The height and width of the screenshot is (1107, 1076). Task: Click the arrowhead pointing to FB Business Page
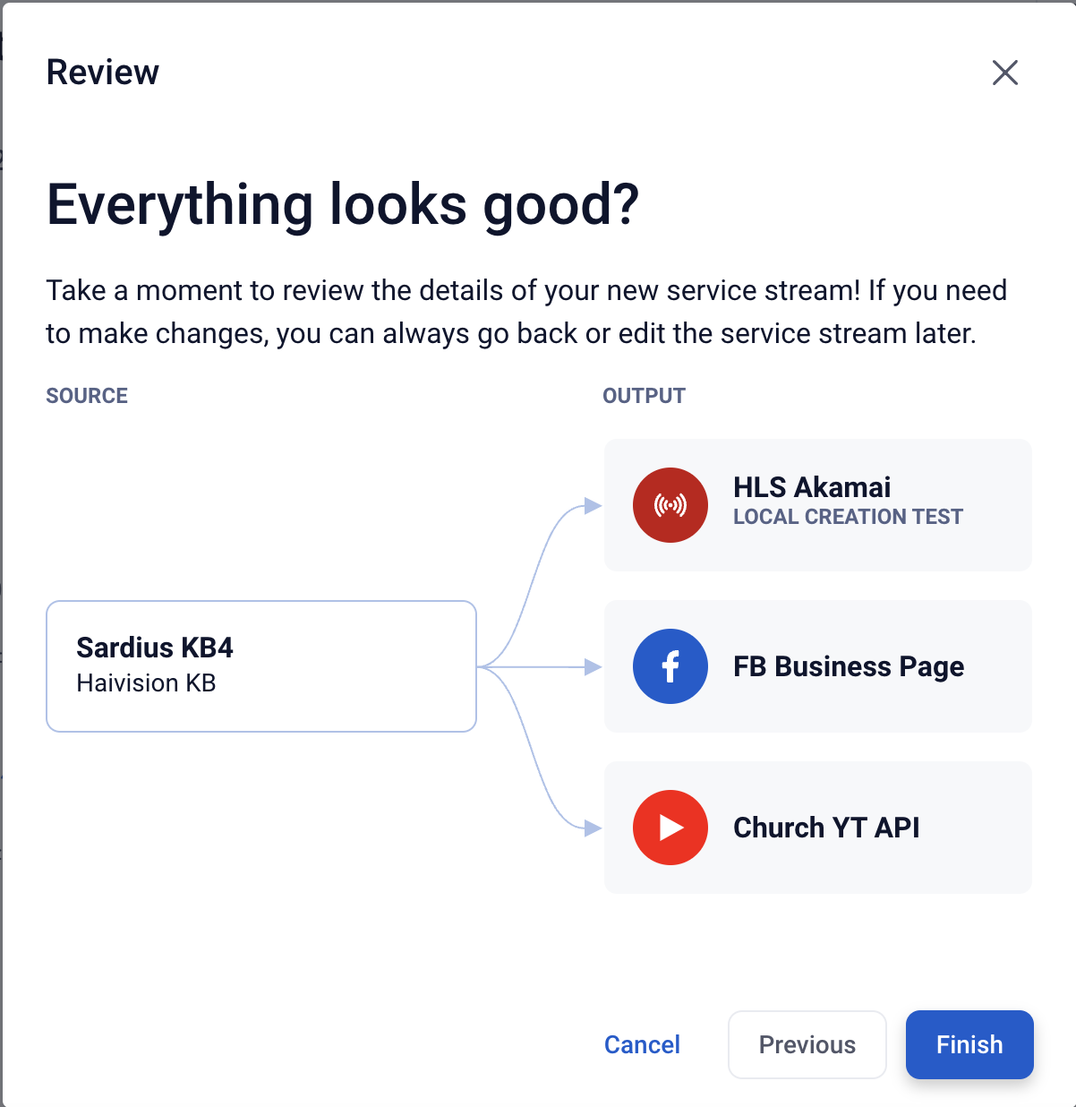592,667
